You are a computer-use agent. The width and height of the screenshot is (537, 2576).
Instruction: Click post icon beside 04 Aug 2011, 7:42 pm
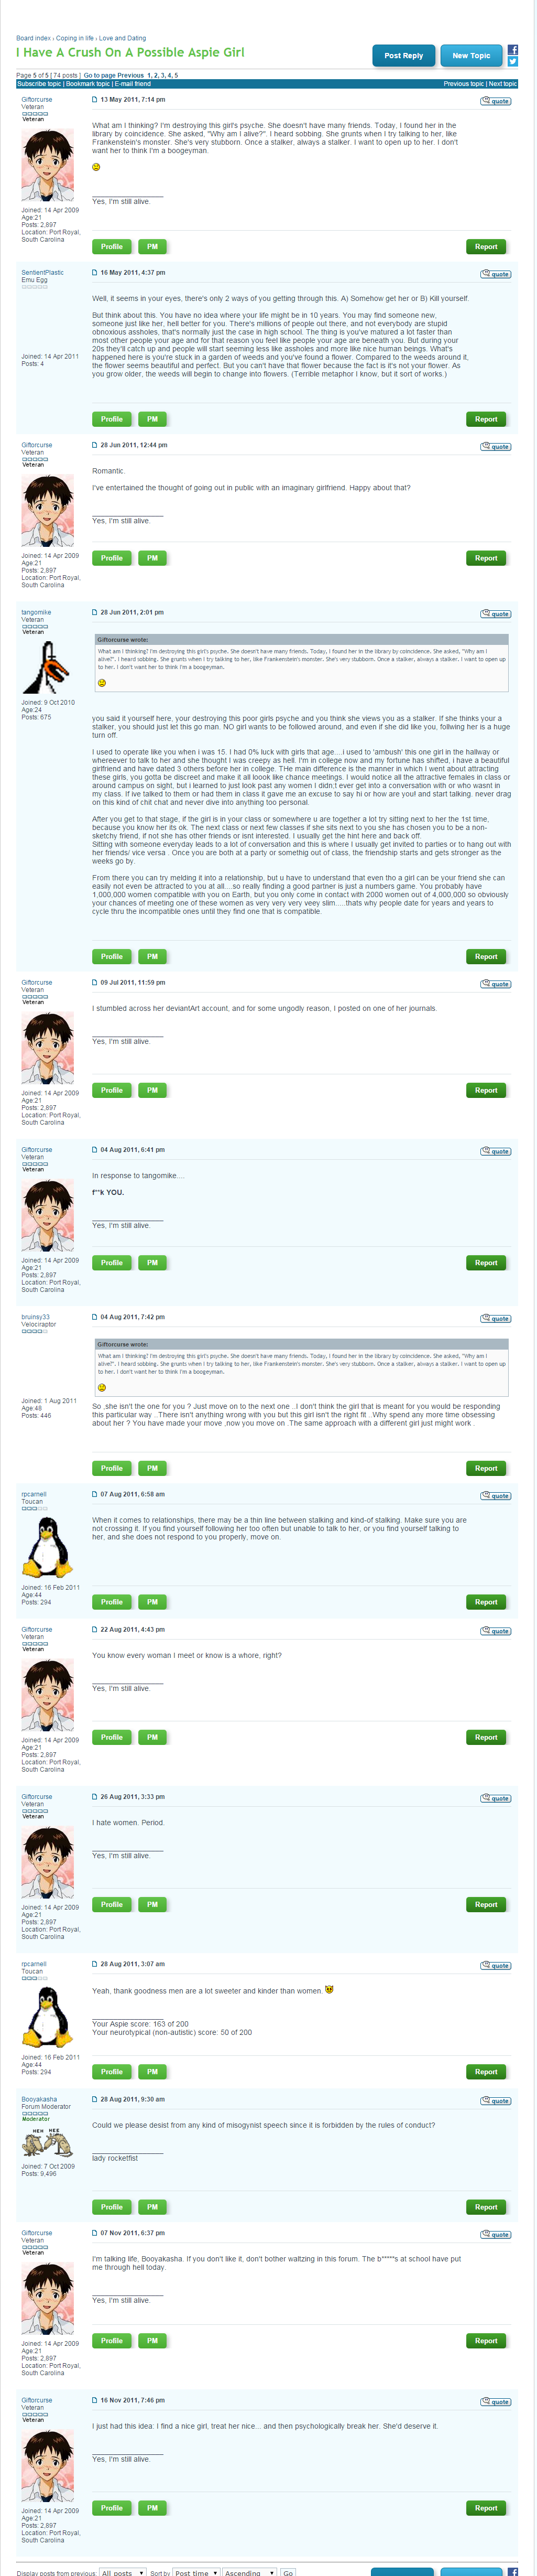95,1317
